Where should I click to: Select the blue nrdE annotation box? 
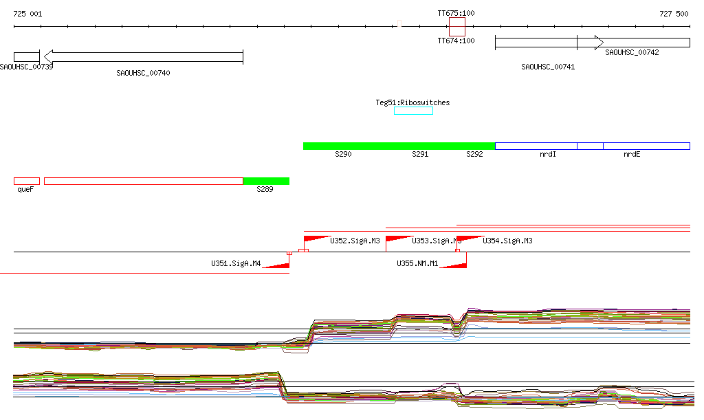[x=646, y=146]
